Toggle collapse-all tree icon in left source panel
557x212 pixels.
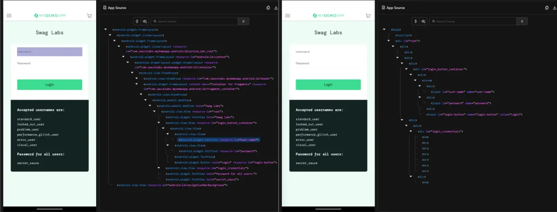tap(137, 21)
